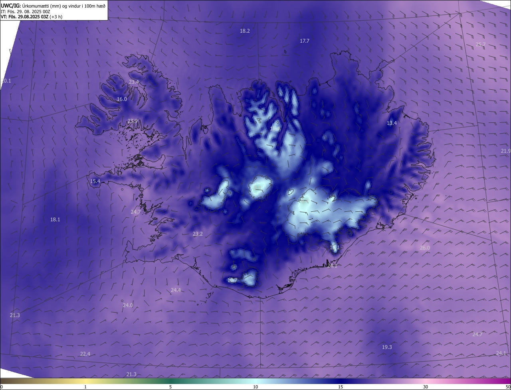Screen dimensions: 511x390
Task: Click the 18.1 value over the ocean
Action: pyautogui.click(x=55, y=219)
